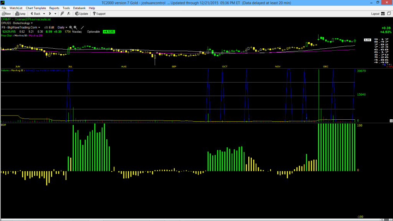This screenshot has height=221, width=393.
Task: Open the WatchList menu
Action: 16,8
